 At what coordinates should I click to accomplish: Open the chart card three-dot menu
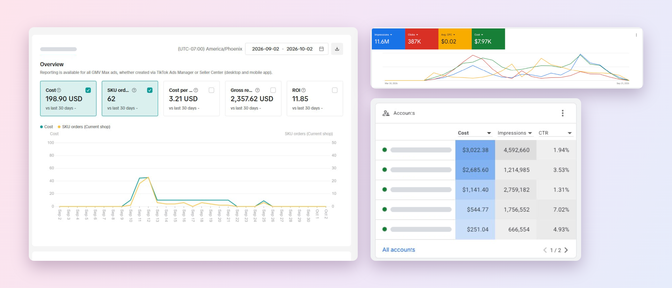point(636,35)
